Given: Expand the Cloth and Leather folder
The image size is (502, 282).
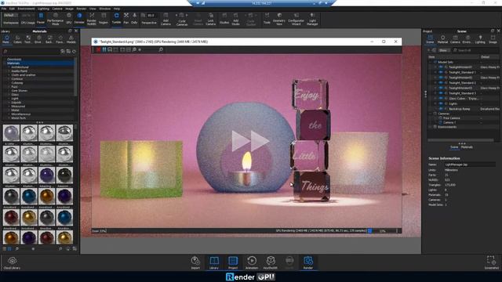Looking at the screenshot, I should (x=9, y=75).
